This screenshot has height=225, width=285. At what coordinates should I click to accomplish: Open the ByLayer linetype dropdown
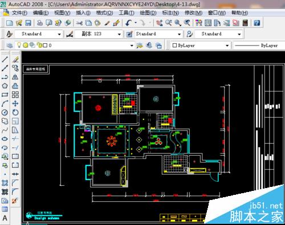point(259,45)
